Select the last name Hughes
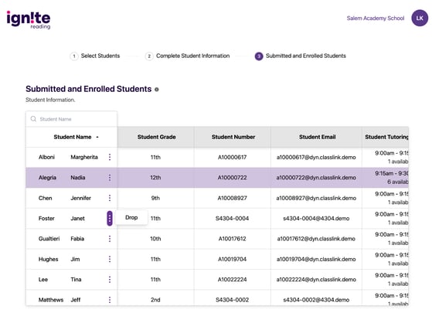 tap(48, 259)
